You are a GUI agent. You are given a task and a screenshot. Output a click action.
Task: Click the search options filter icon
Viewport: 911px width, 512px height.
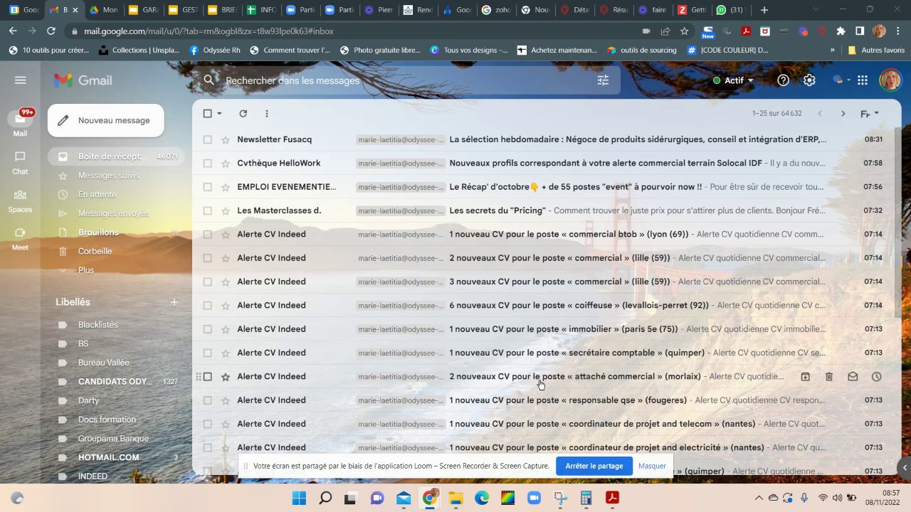pyautogui.click(x=603, y=80)
